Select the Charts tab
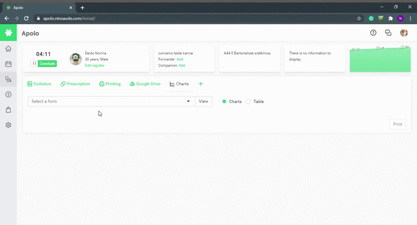The height and width of the screenshot is (225, 417). (x=179, y=83)
